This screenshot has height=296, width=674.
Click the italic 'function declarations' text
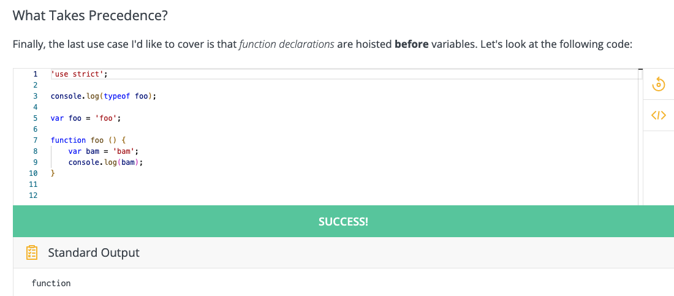point(287,44)
